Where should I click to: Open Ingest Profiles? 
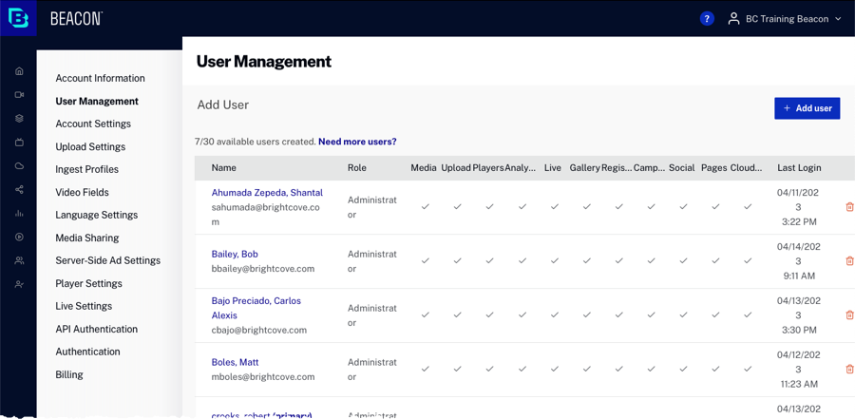pos(87,169)
